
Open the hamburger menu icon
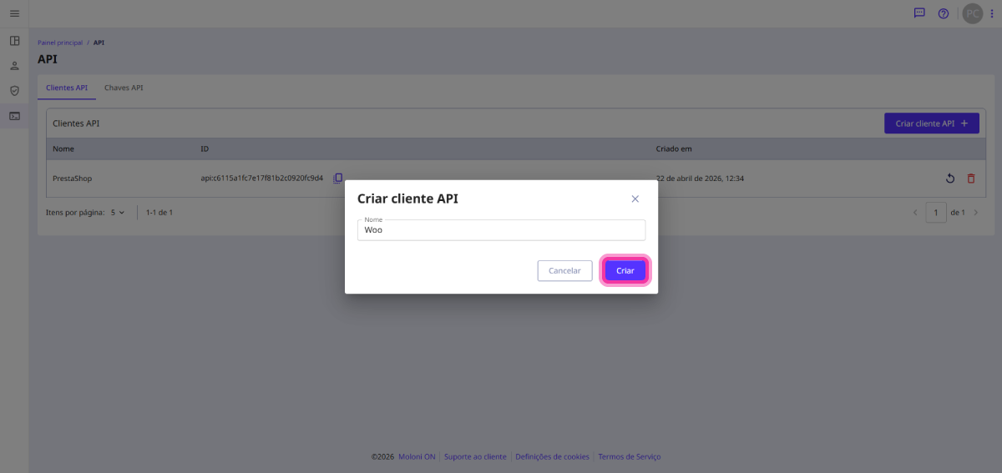(14, 13)
